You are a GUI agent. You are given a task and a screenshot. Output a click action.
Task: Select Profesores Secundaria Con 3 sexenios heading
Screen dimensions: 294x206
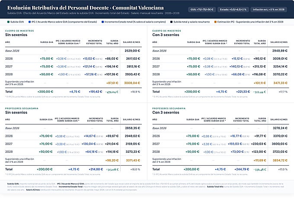click(166, 113)
